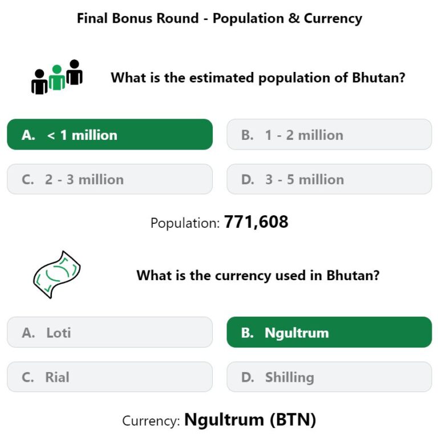Click the Ngultrum (BTN) currency result
This screenshot has width=438, height=436.
(250, 420)
